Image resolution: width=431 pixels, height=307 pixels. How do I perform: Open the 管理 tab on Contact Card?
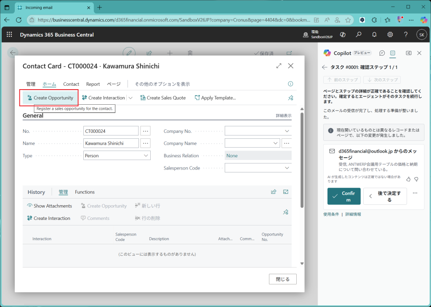tap(31, 84)
